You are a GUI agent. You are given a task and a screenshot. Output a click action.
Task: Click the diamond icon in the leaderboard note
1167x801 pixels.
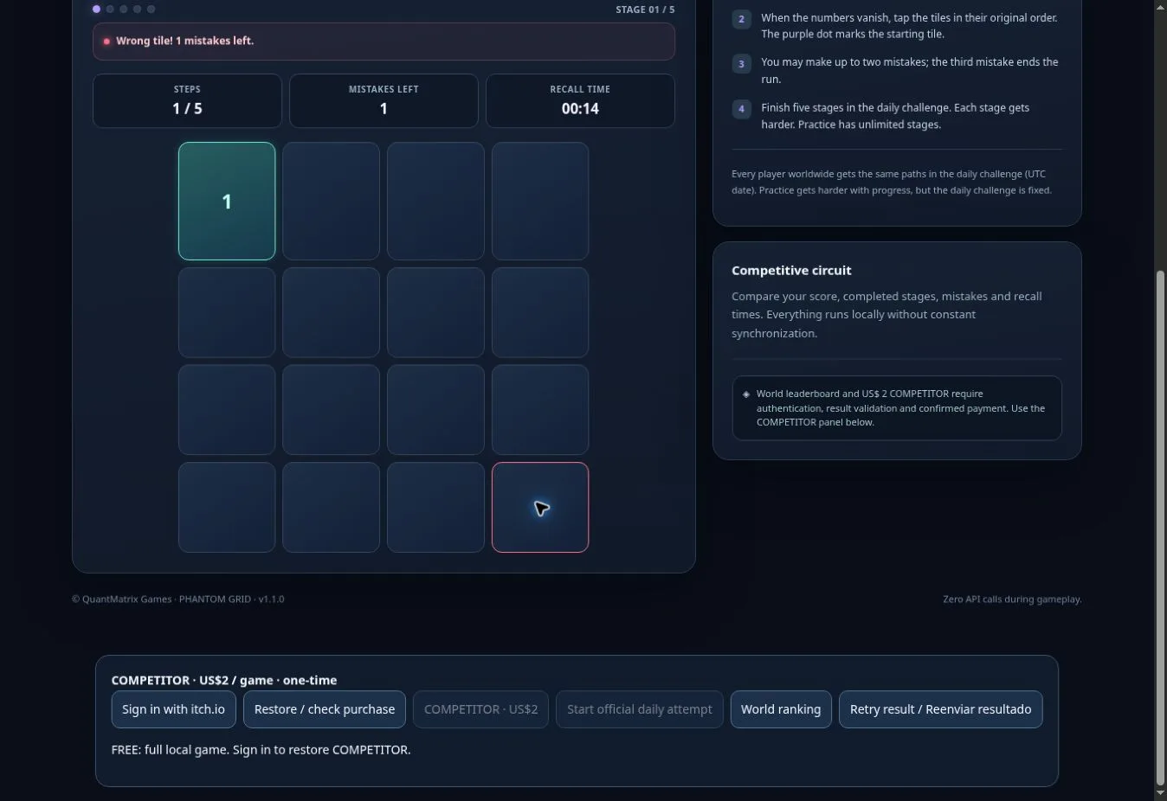746,394
